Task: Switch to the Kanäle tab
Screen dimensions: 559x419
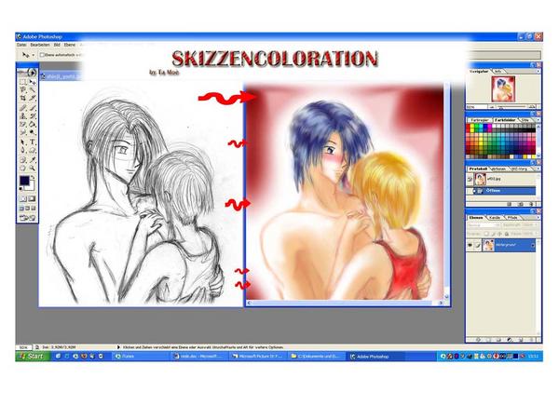Action: (495, 217)
